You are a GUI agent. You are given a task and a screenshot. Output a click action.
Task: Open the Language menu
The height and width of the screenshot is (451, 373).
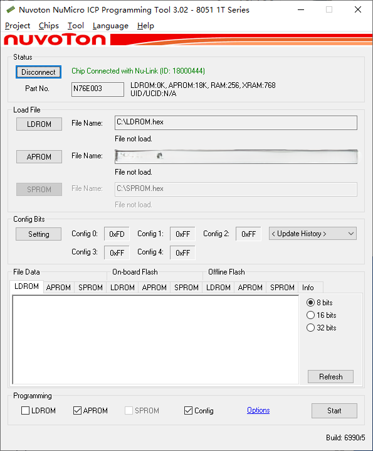point(110,26)
